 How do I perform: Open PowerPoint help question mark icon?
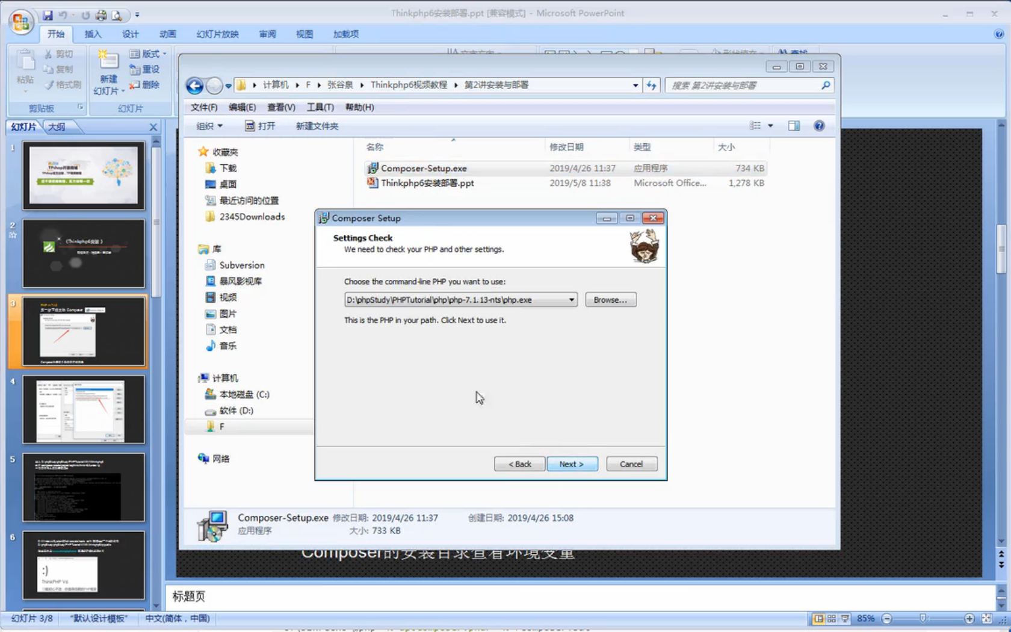point(999,34)
